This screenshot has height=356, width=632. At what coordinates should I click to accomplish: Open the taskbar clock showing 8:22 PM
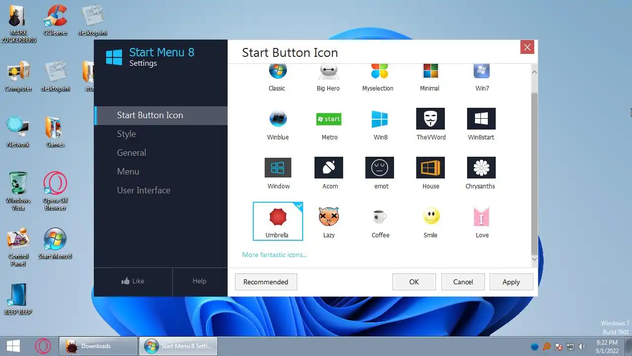(x=607, y=347)
